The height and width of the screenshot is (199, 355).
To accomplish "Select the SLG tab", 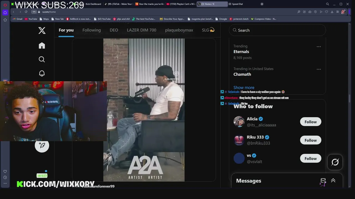I will (x=208, y=30).
